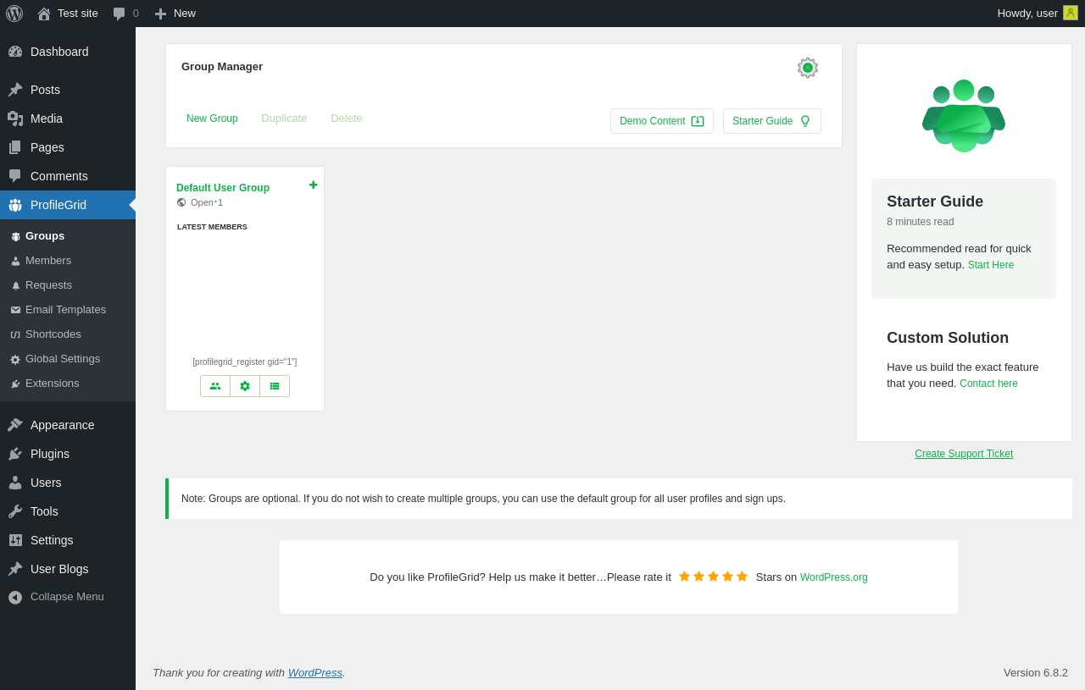Image resolution: width=1085 pixels, height=690 pixels.
Task: Click the Tools wrench icon
Action: click(x=15, y=511)
